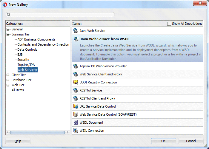Click the Categories horizontal scrollbar thumb
This screenshot has width=209, height=149.
pyautogui.click(x=37, y=133)
